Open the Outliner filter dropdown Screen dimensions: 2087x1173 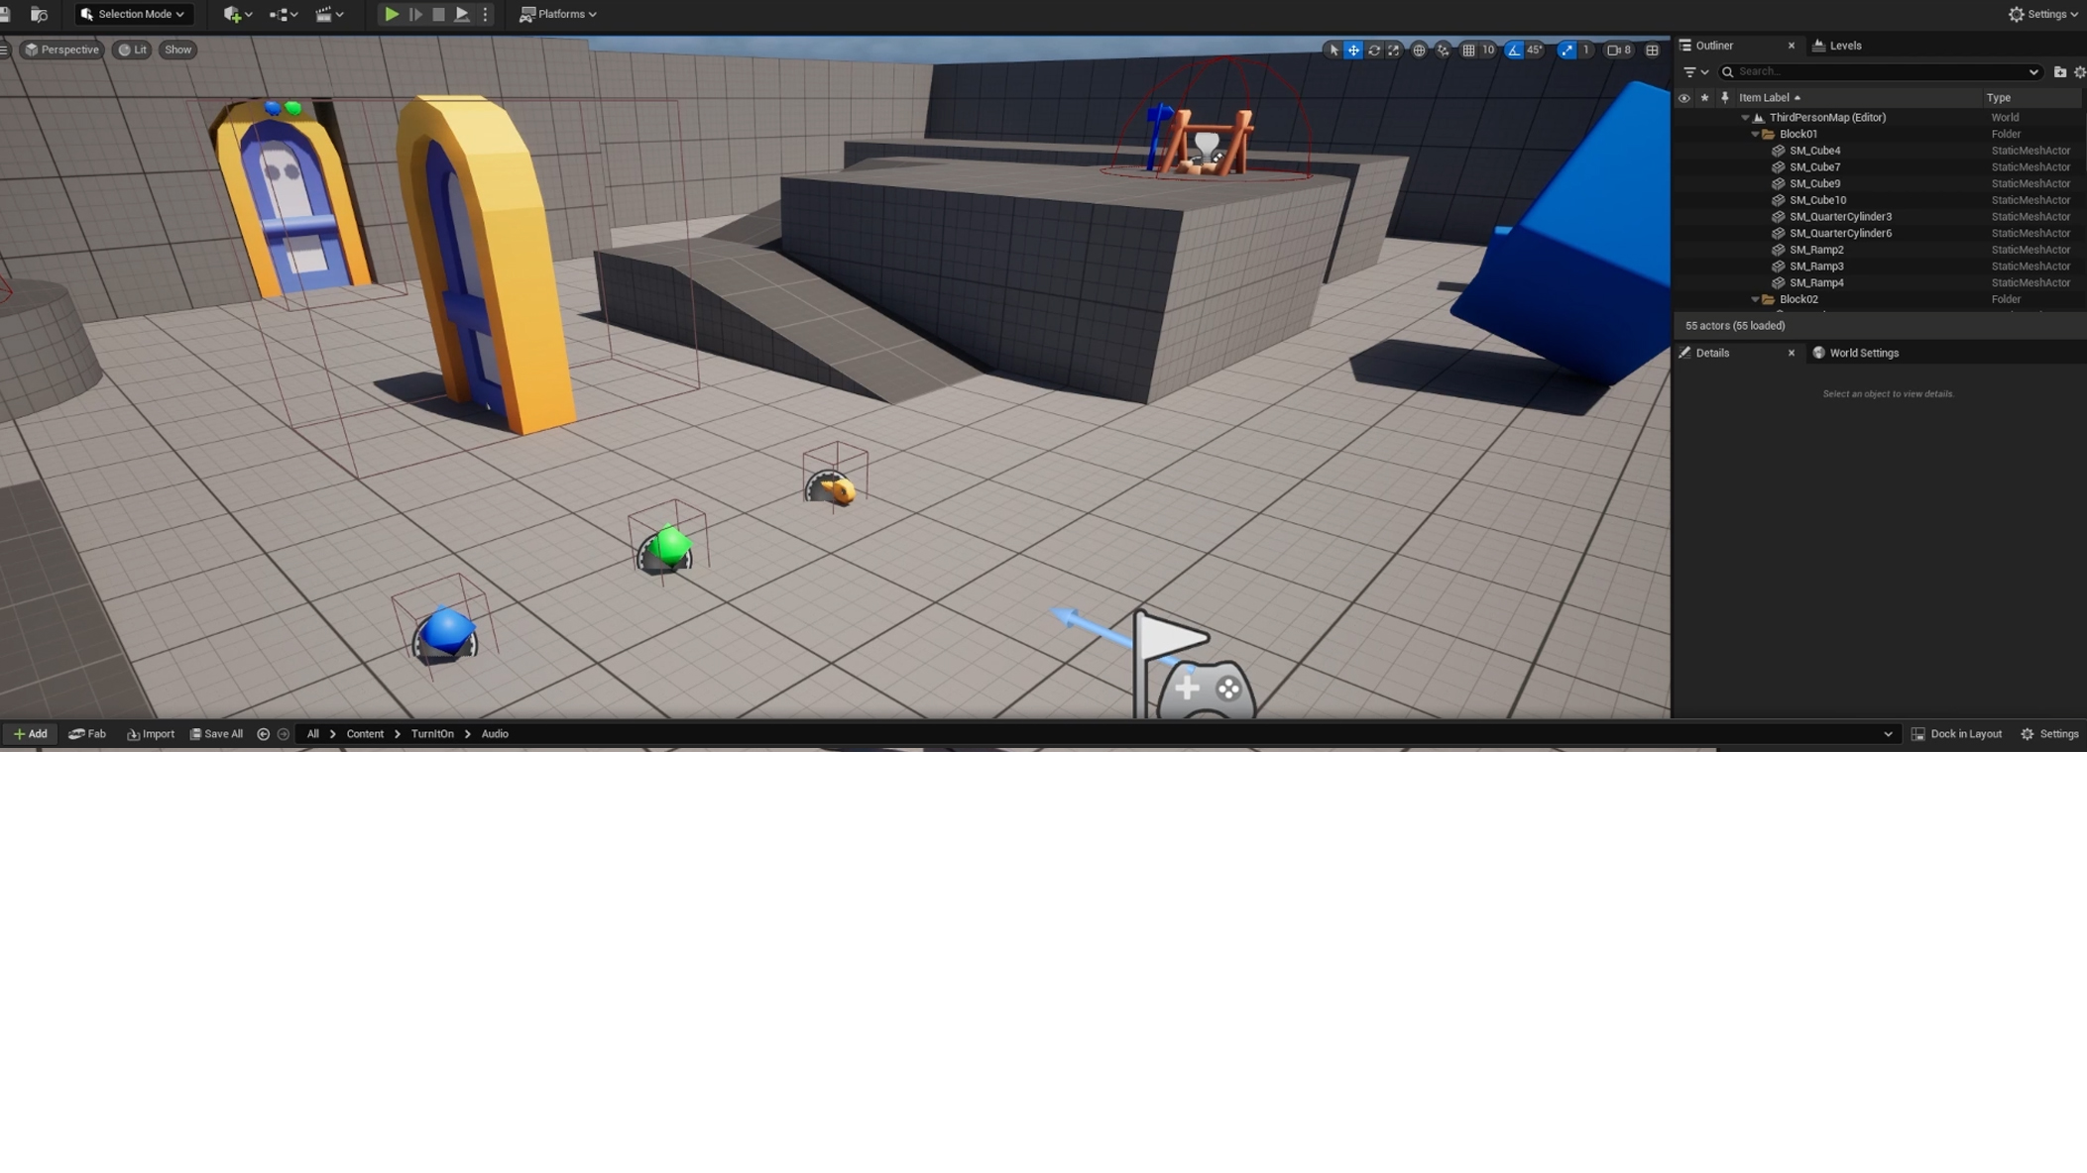coord(1695,72)
